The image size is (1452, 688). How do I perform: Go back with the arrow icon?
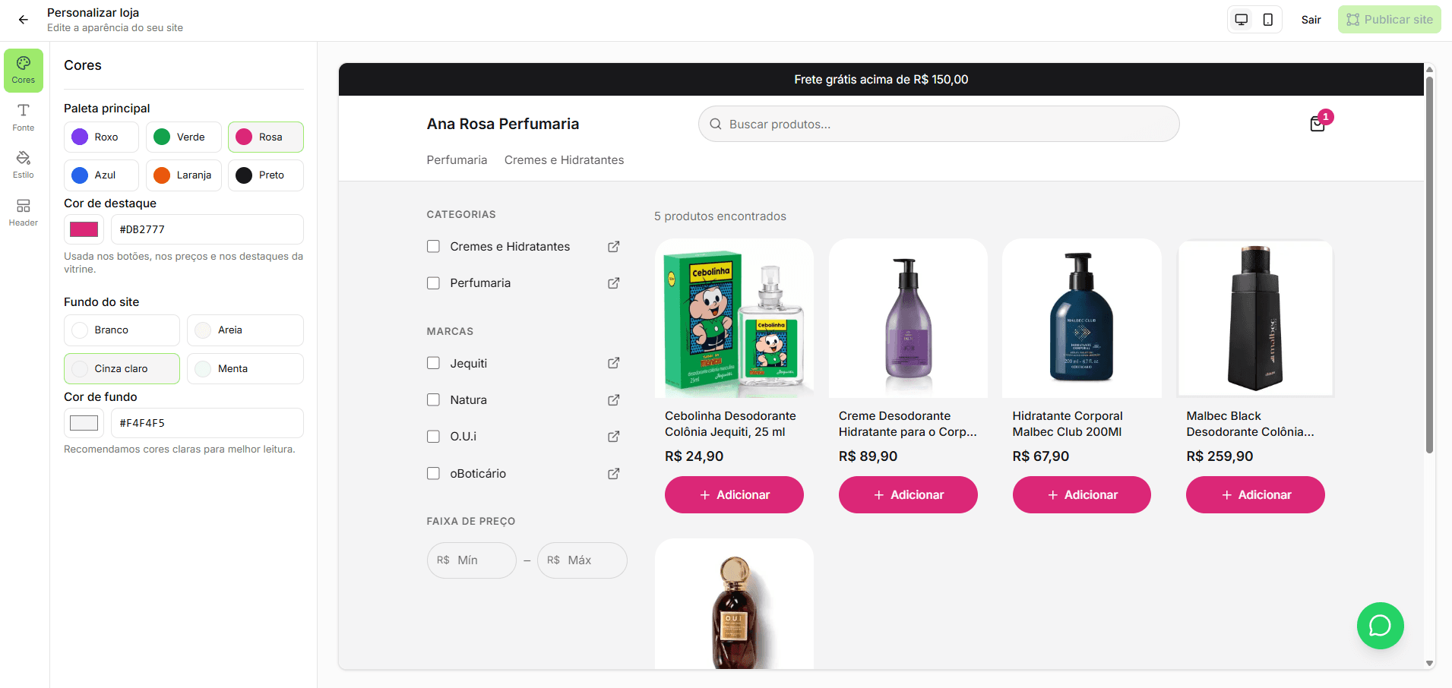coord(24,20)
